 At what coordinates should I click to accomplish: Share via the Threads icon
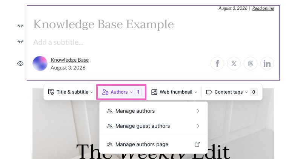coord(251,64)
